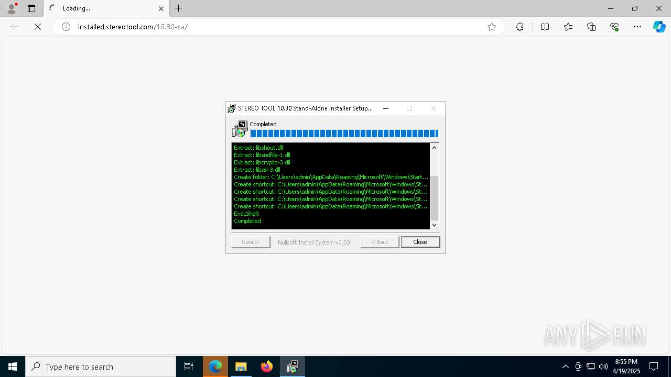Click the Back button in installer

(x=380, y=242)
